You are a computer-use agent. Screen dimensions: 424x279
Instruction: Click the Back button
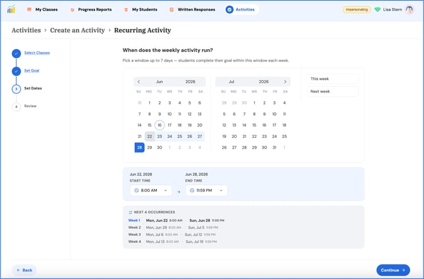[x=24, y=270]
